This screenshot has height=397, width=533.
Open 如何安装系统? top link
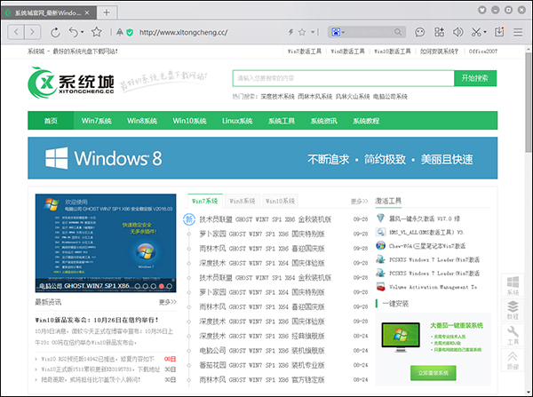click(439, 52)
